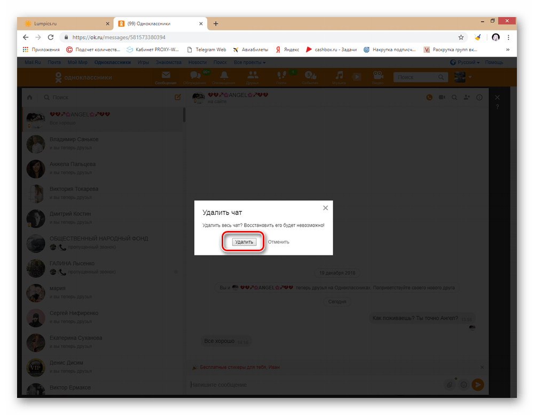Confirm with the Удалить button
Screen dimensions: 534x415
[243, 242]
